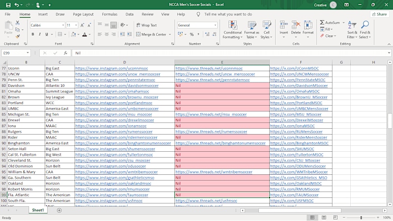Add a new sheet with the plus button
The height and width of the screenshot is (221, 393).
tap(59, 211)
